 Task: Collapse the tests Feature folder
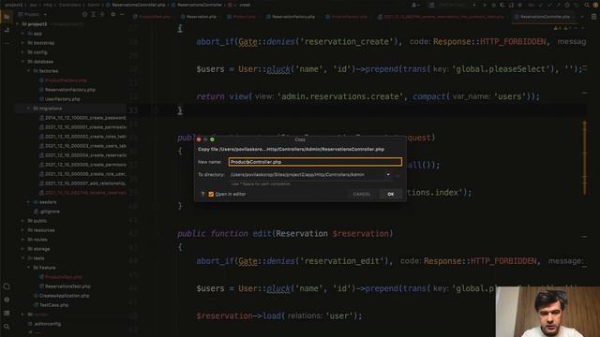pos(28,268)
